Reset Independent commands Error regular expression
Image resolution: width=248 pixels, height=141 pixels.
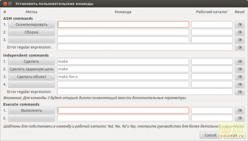point(240,92)
